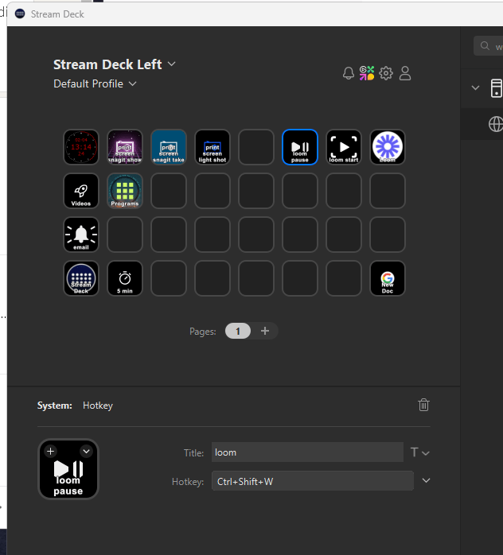Screen dimensions: 503x555
Task: Click the plus on key icon preview
Action: pos(51,452)
